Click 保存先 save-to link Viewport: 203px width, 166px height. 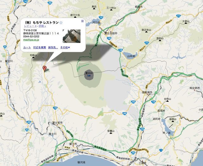pyautogui.click(x=53, y=48)
